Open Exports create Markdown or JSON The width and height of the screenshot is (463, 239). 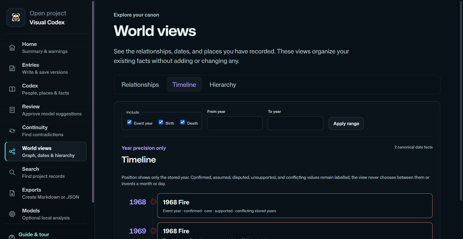[46, 193]
